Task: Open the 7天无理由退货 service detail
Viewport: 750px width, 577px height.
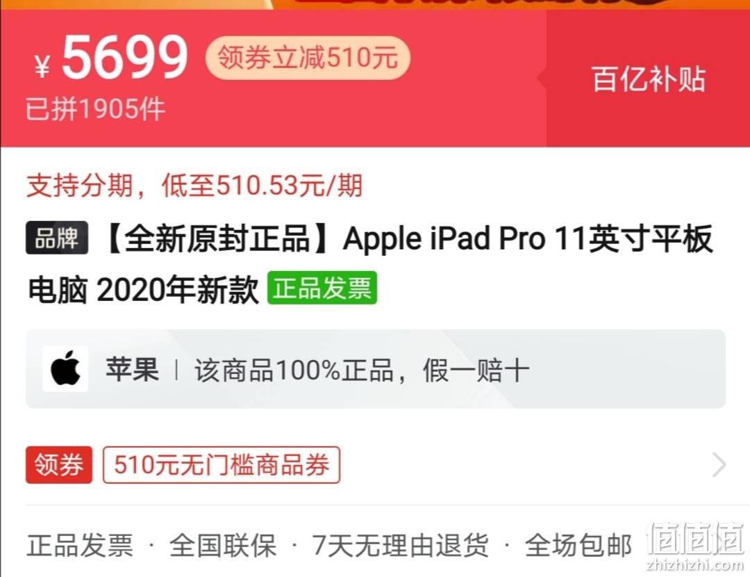Action: [401, 546]
